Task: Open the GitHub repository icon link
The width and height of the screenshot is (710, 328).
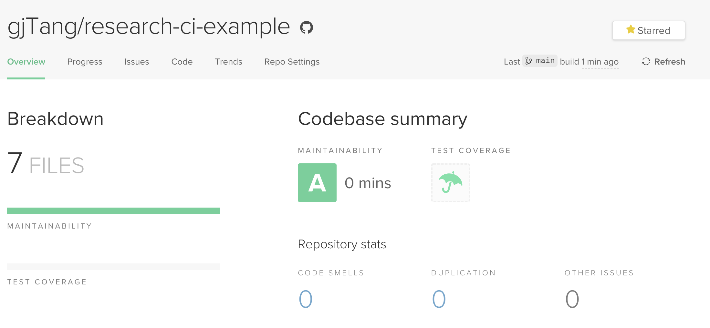Action: click(x=306, y=27)
